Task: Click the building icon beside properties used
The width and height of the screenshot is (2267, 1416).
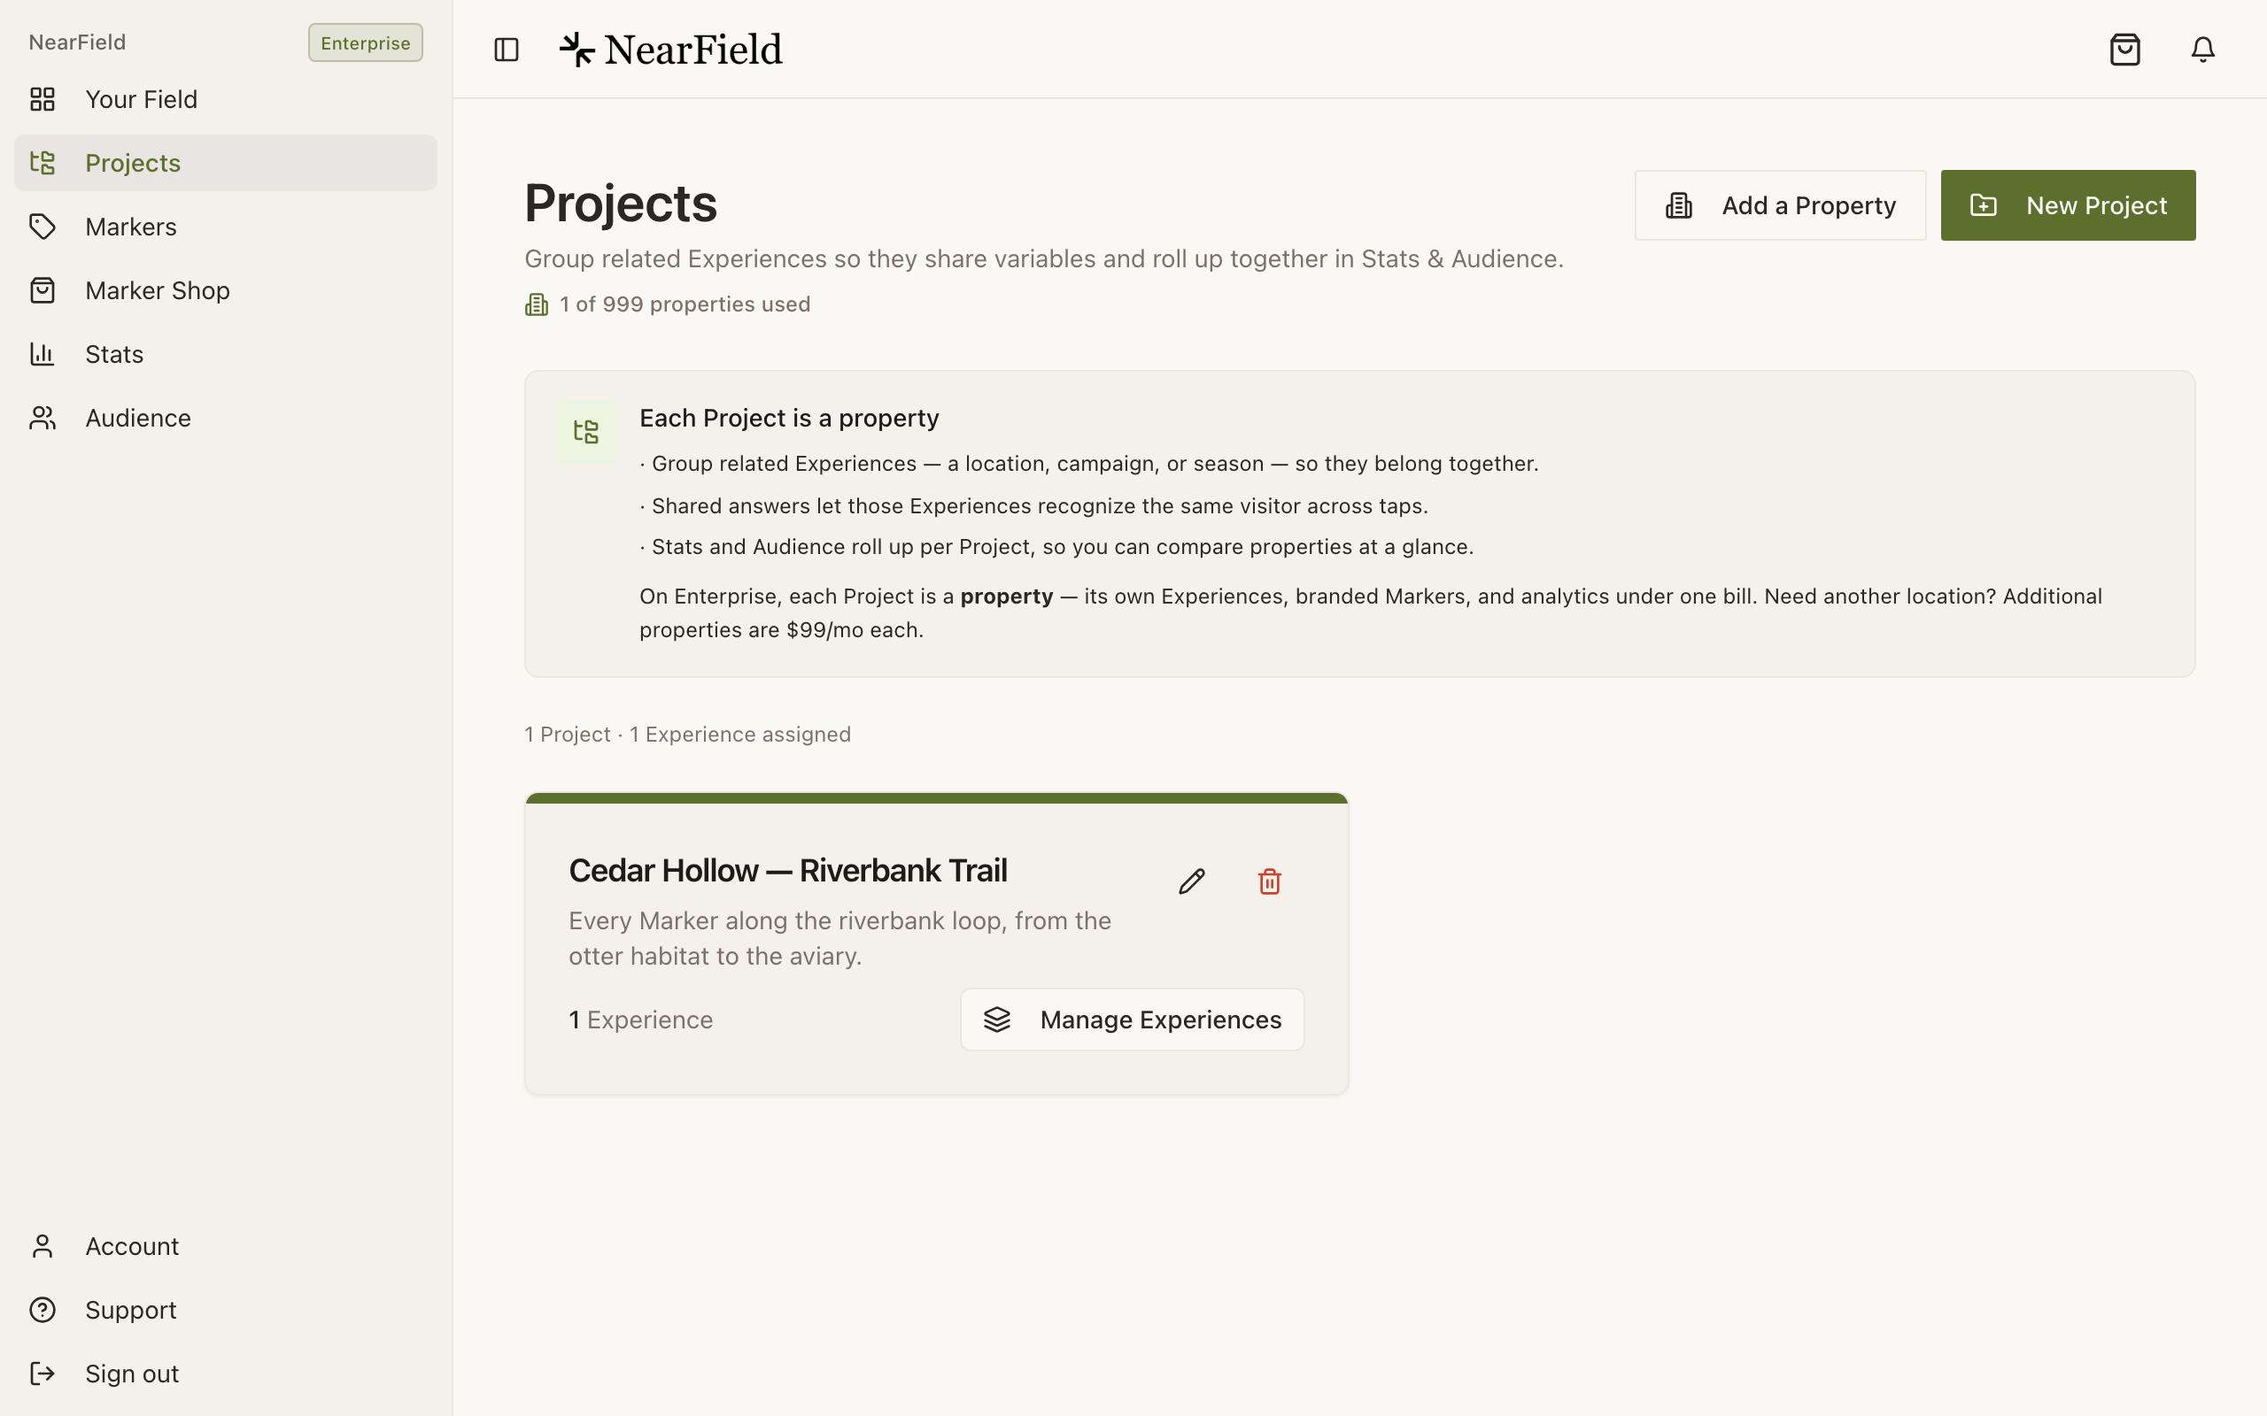Action: (x=536, y=304)
